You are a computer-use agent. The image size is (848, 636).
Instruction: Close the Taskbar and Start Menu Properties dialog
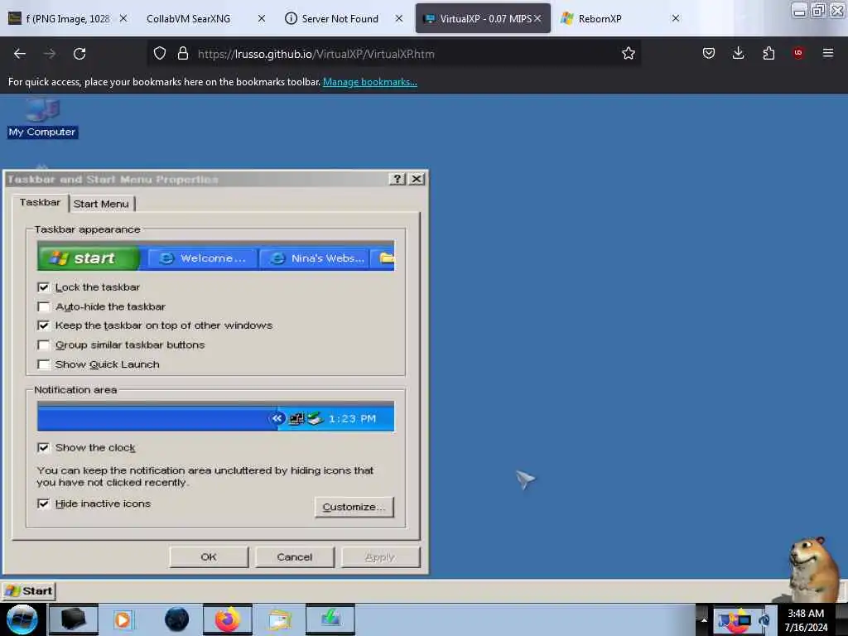coord(417,179)
